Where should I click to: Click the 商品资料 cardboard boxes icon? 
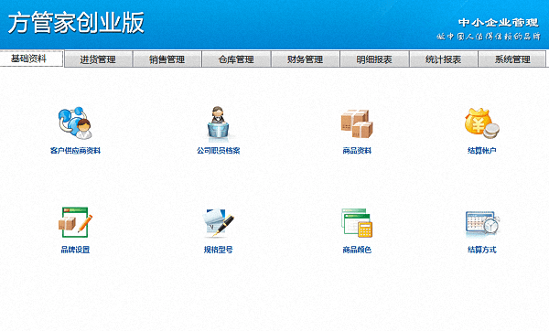pyautogui.click(x=357, y=123)
